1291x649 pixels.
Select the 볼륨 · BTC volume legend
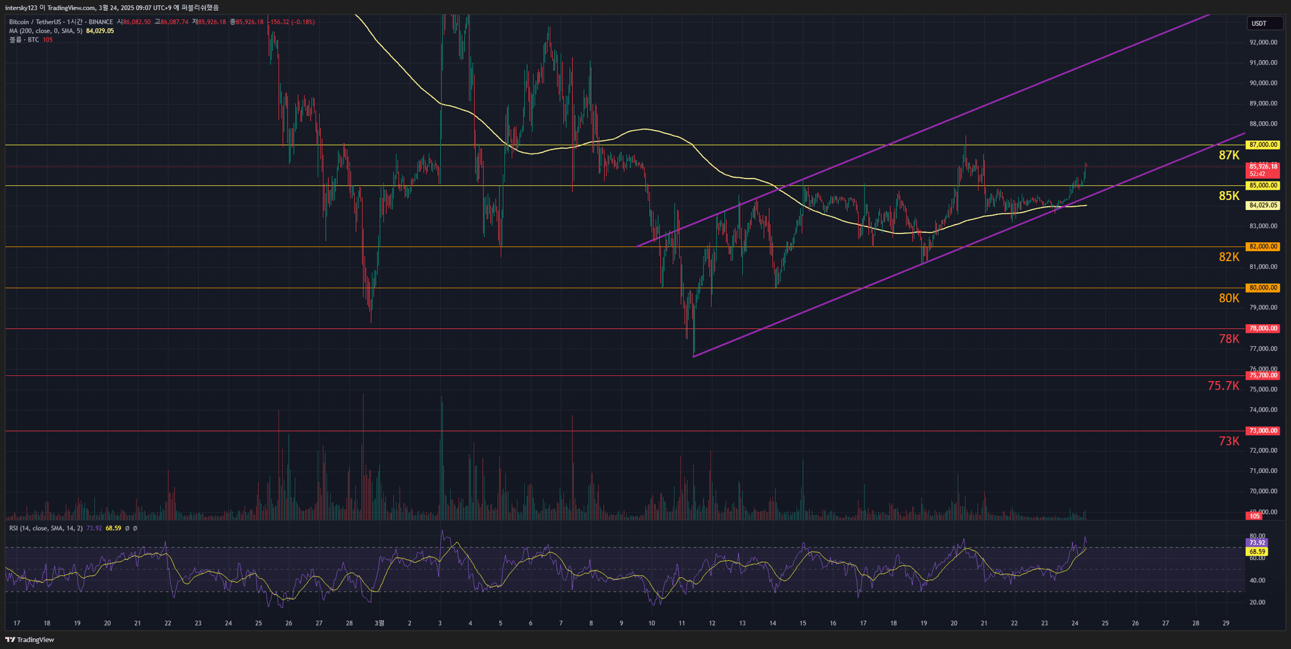(x=24, y=40)
